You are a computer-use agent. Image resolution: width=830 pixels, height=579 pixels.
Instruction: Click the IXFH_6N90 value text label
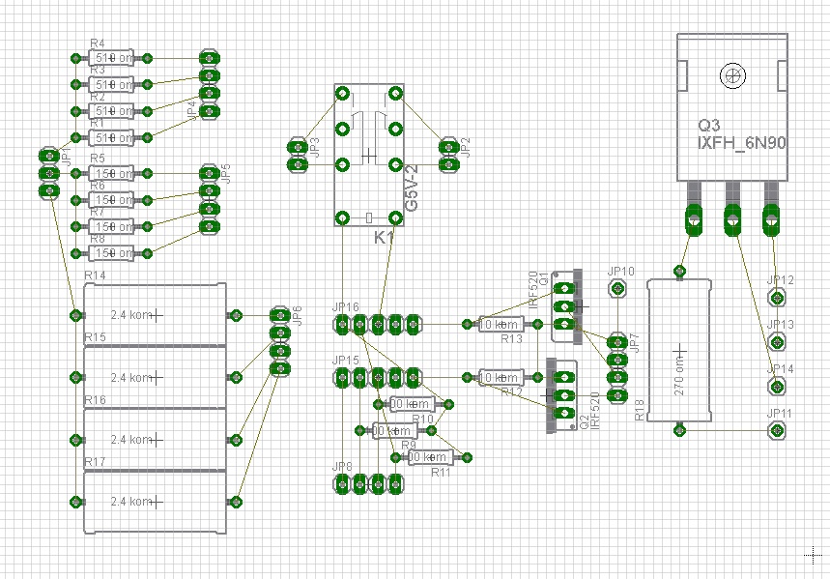(741, 141)
